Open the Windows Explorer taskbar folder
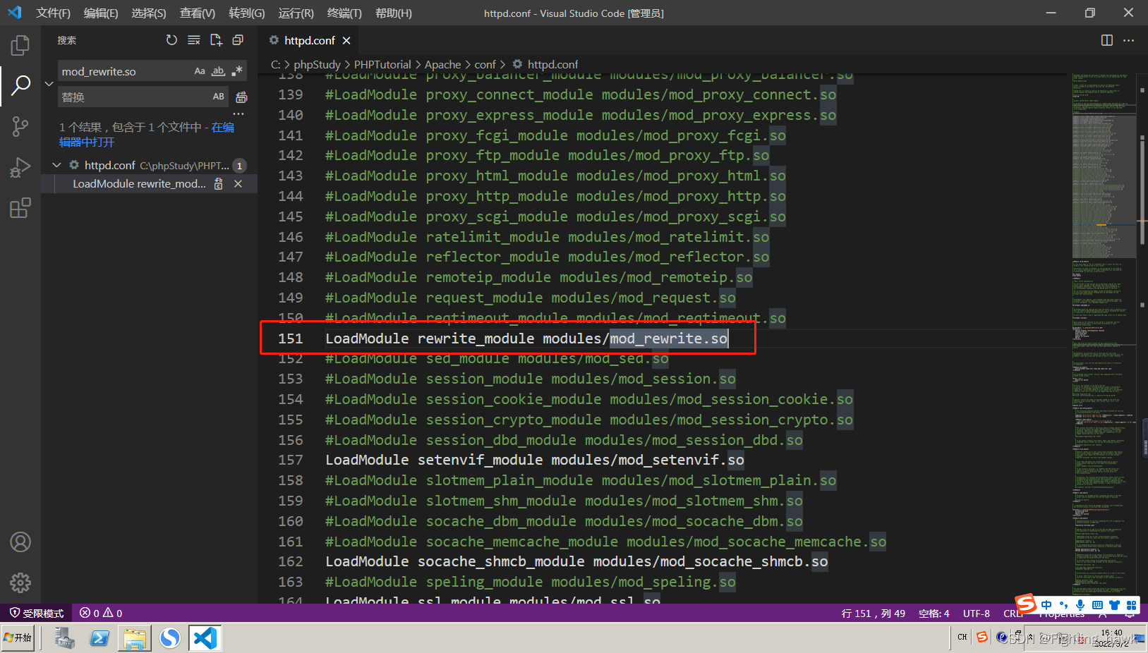Screen dimensions: 1148x653 135,638
